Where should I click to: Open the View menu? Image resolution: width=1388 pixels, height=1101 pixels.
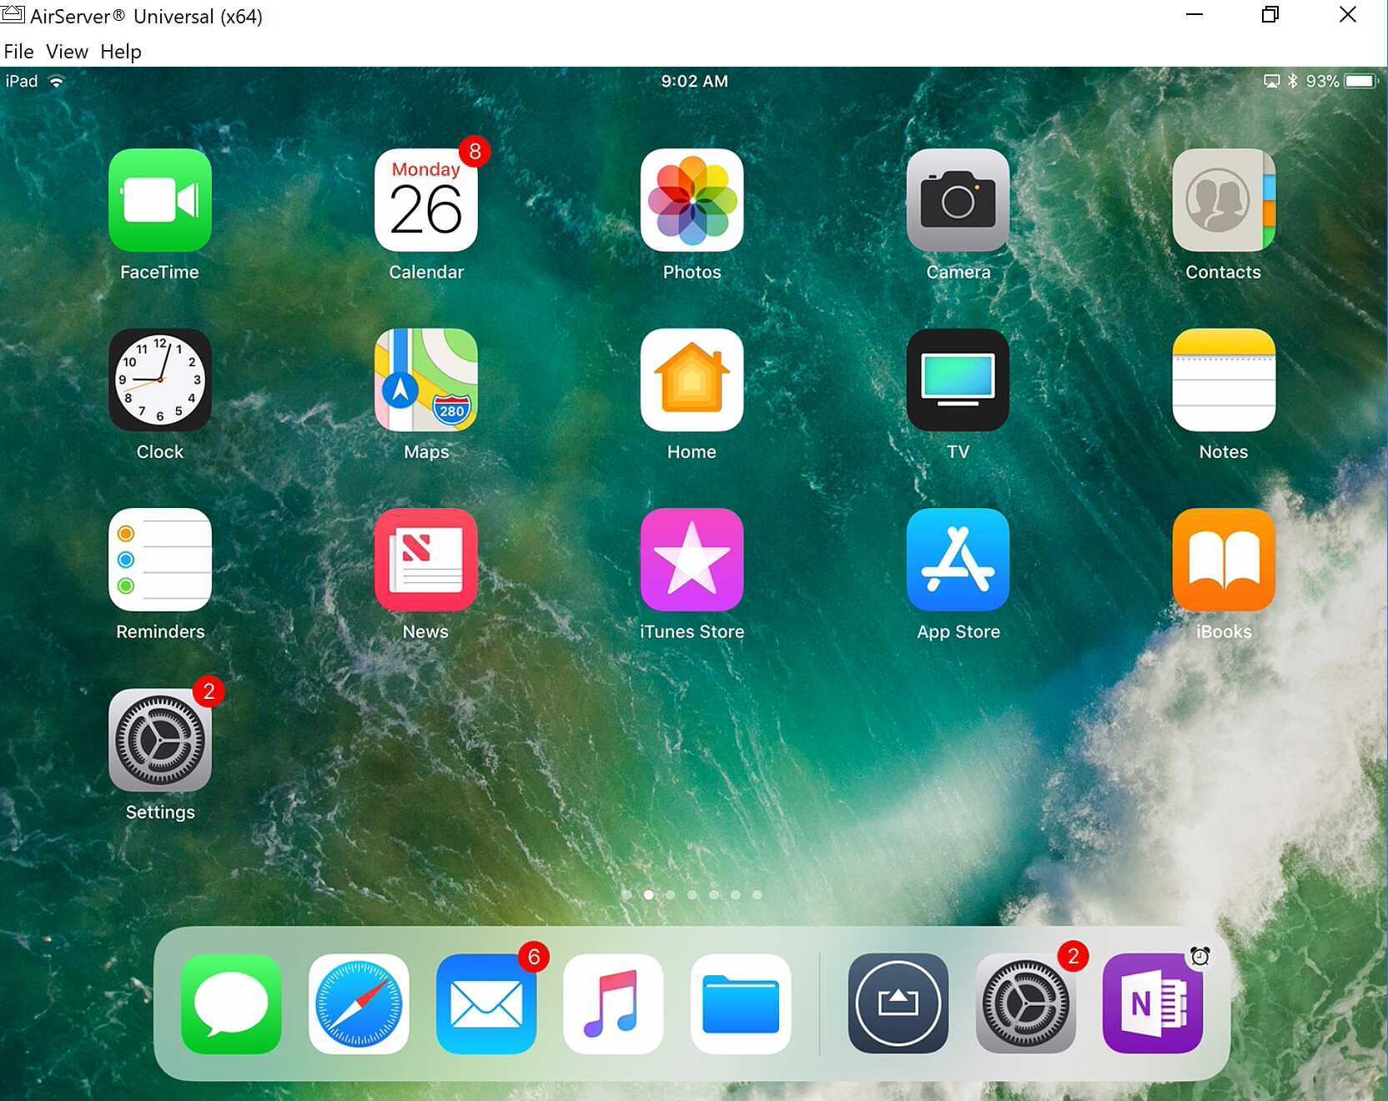click(65, 51)
